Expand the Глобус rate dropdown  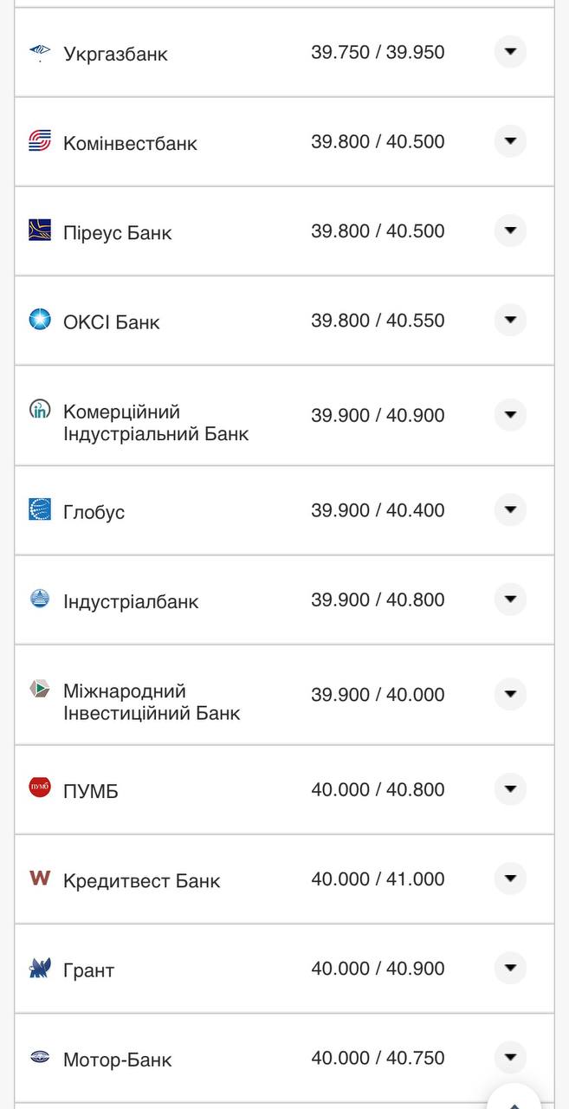click(510, 510)
